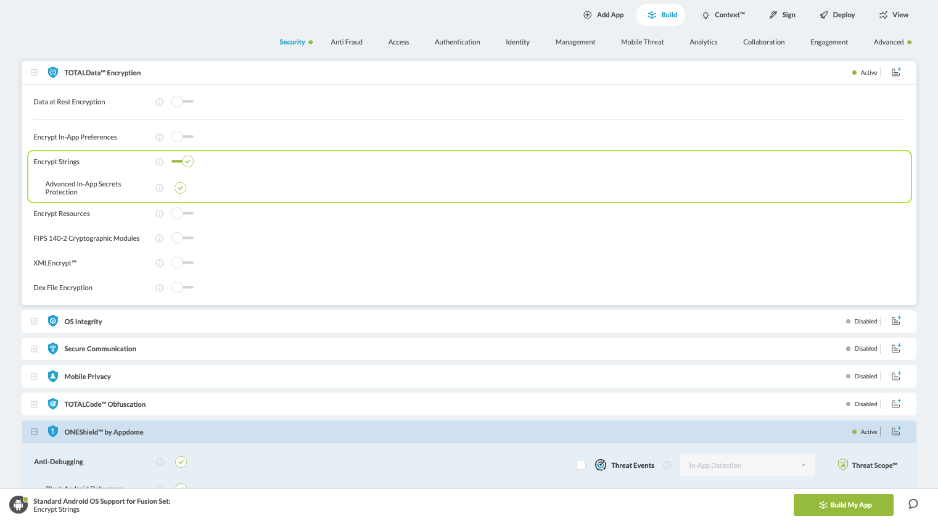938x521 pixels.
Task: Click the info icon next to Encrypt Strings
Action: 159,162
